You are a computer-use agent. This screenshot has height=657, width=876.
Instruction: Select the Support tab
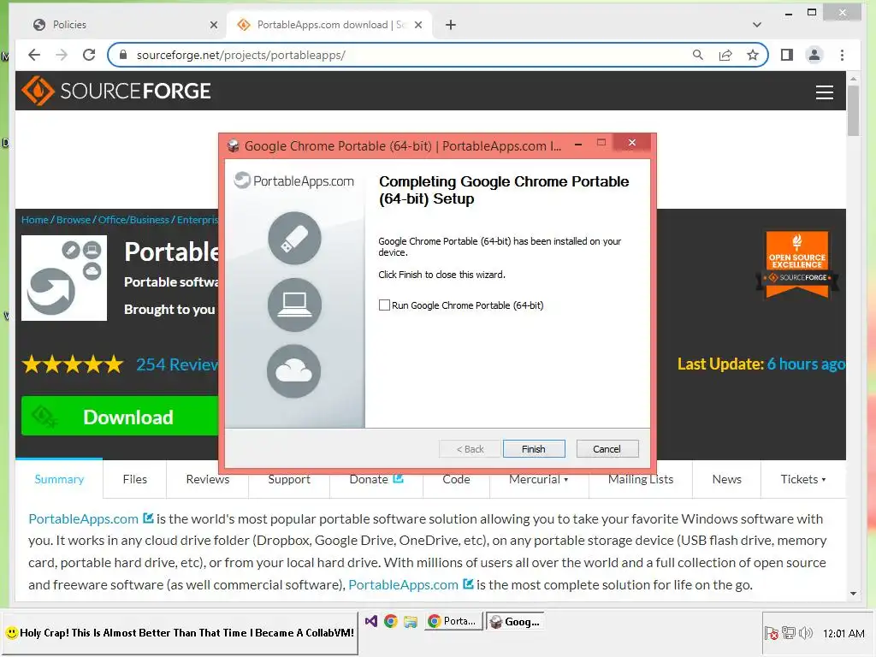tap(289, 479)
